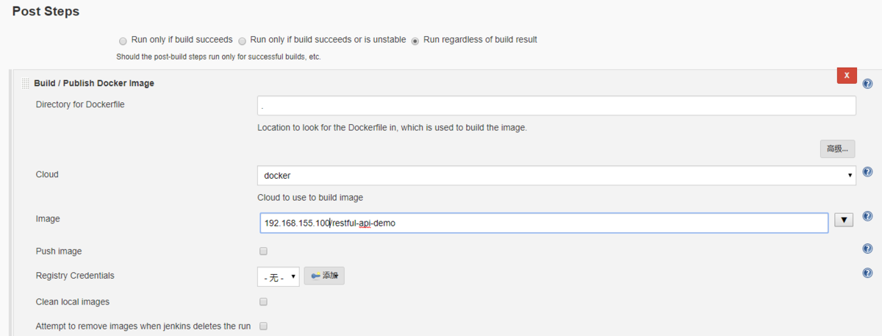Click the 高级... advanced button
Image resolution: width=882 pixels, height=336 pixels.
(837, 149)
